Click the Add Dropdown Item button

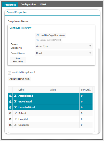coord(20,79)
